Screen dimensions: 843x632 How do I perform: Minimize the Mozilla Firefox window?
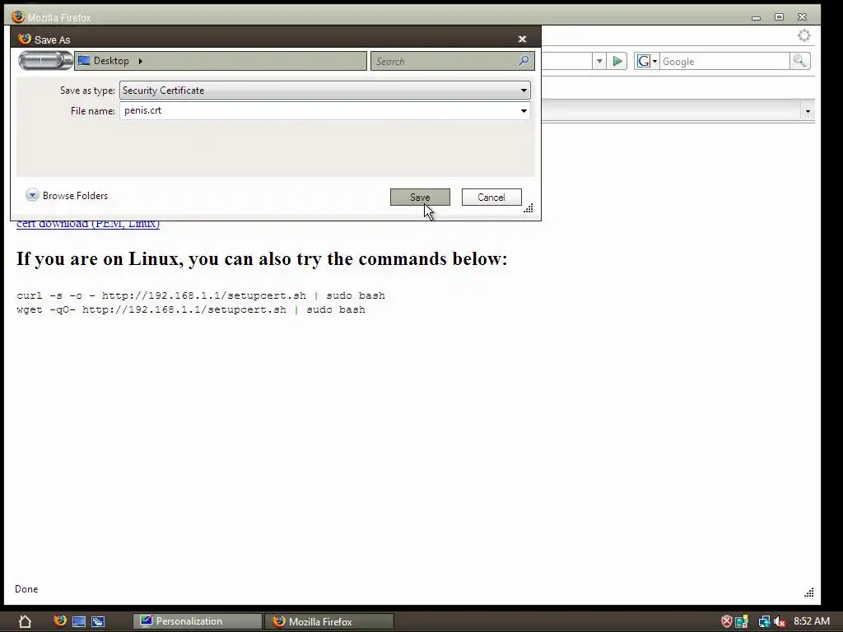click(x=756, y=18)
